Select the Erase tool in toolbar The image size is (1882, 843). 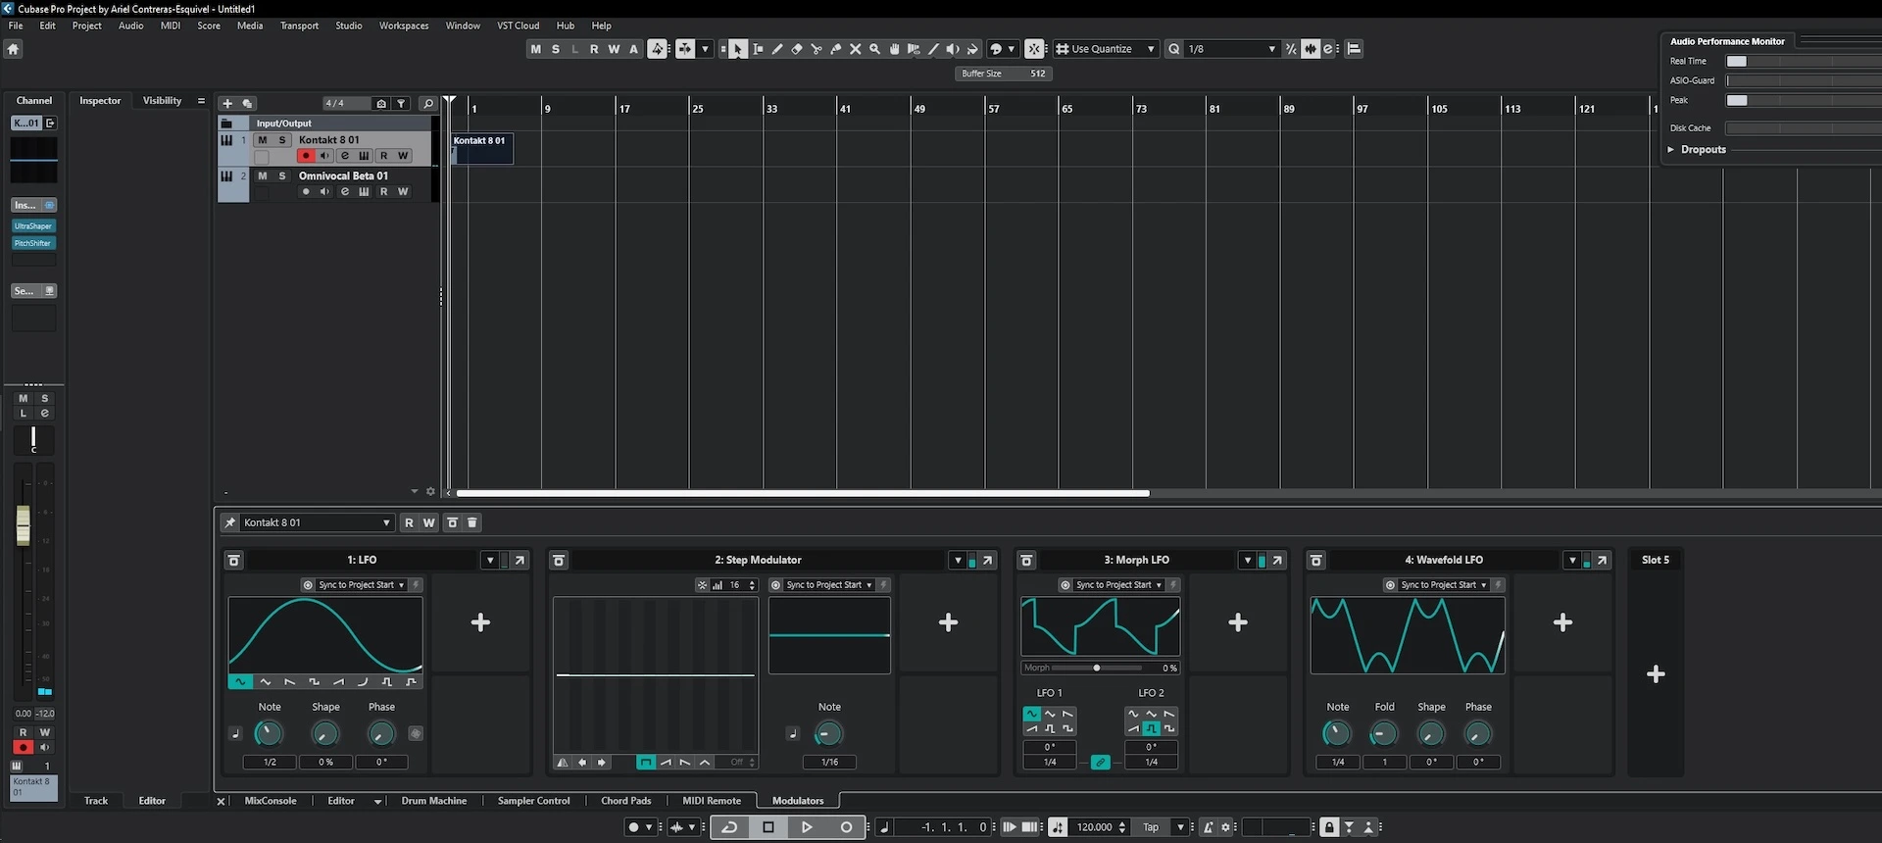point(797,49)
